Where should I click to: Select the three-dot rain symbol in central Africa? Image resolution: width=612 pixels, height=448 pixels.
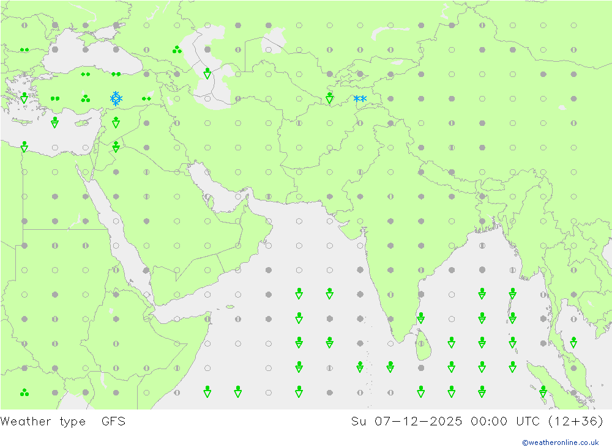pyautogui.click(x=24, y=392)
